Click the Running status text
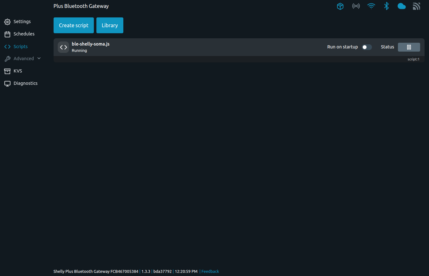 point(79,51)
